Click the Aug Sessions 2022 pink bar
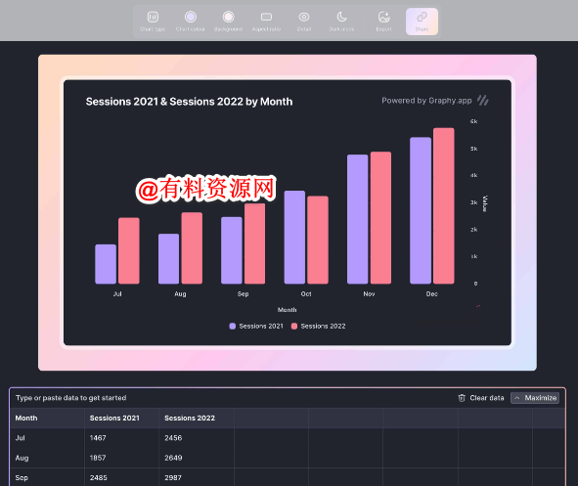The height and width of the screenshot is (486, 578). (x=192, y=248)
